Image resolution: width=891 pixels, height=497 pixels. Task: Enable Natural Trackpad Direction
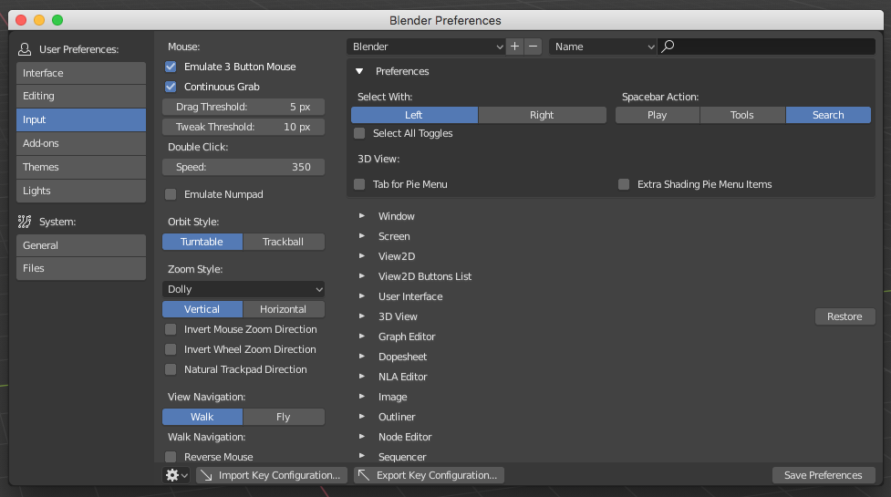[171, 369]
